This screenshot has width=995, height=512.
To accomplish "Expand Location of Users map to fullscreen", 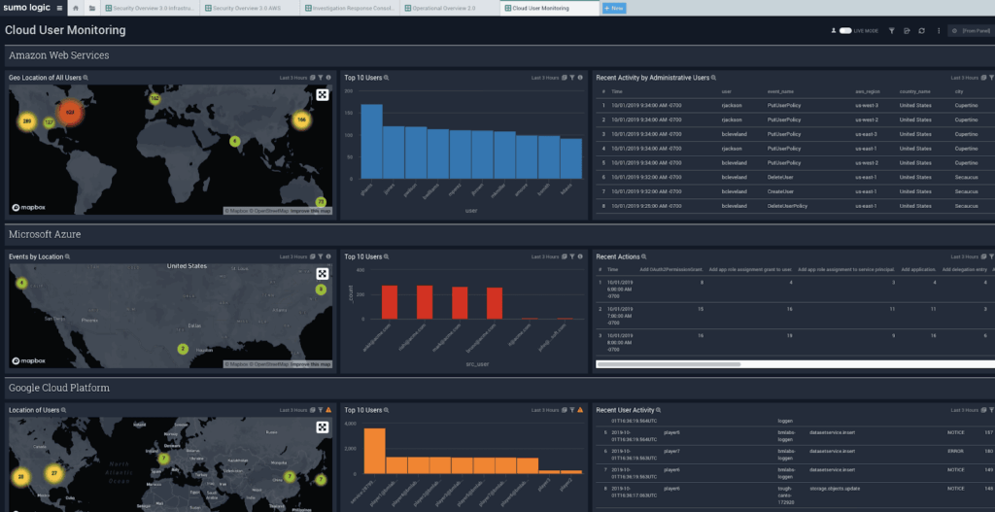I will [323, 427].
